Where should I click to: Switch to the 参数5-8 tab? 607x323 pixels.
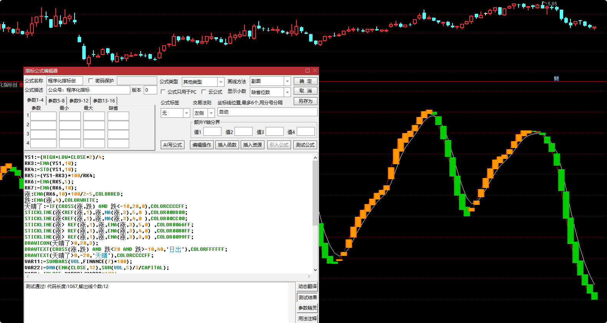(x=56, y=101)
